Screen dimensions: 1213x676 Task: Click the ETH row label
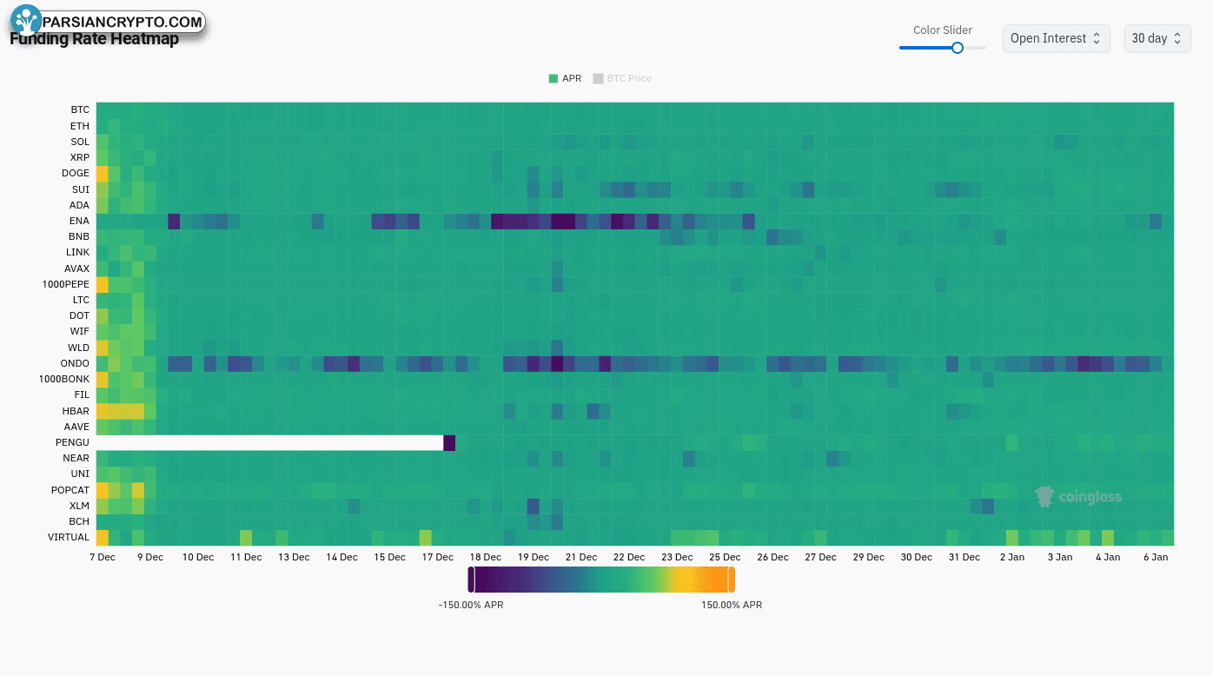pos(80,126)
